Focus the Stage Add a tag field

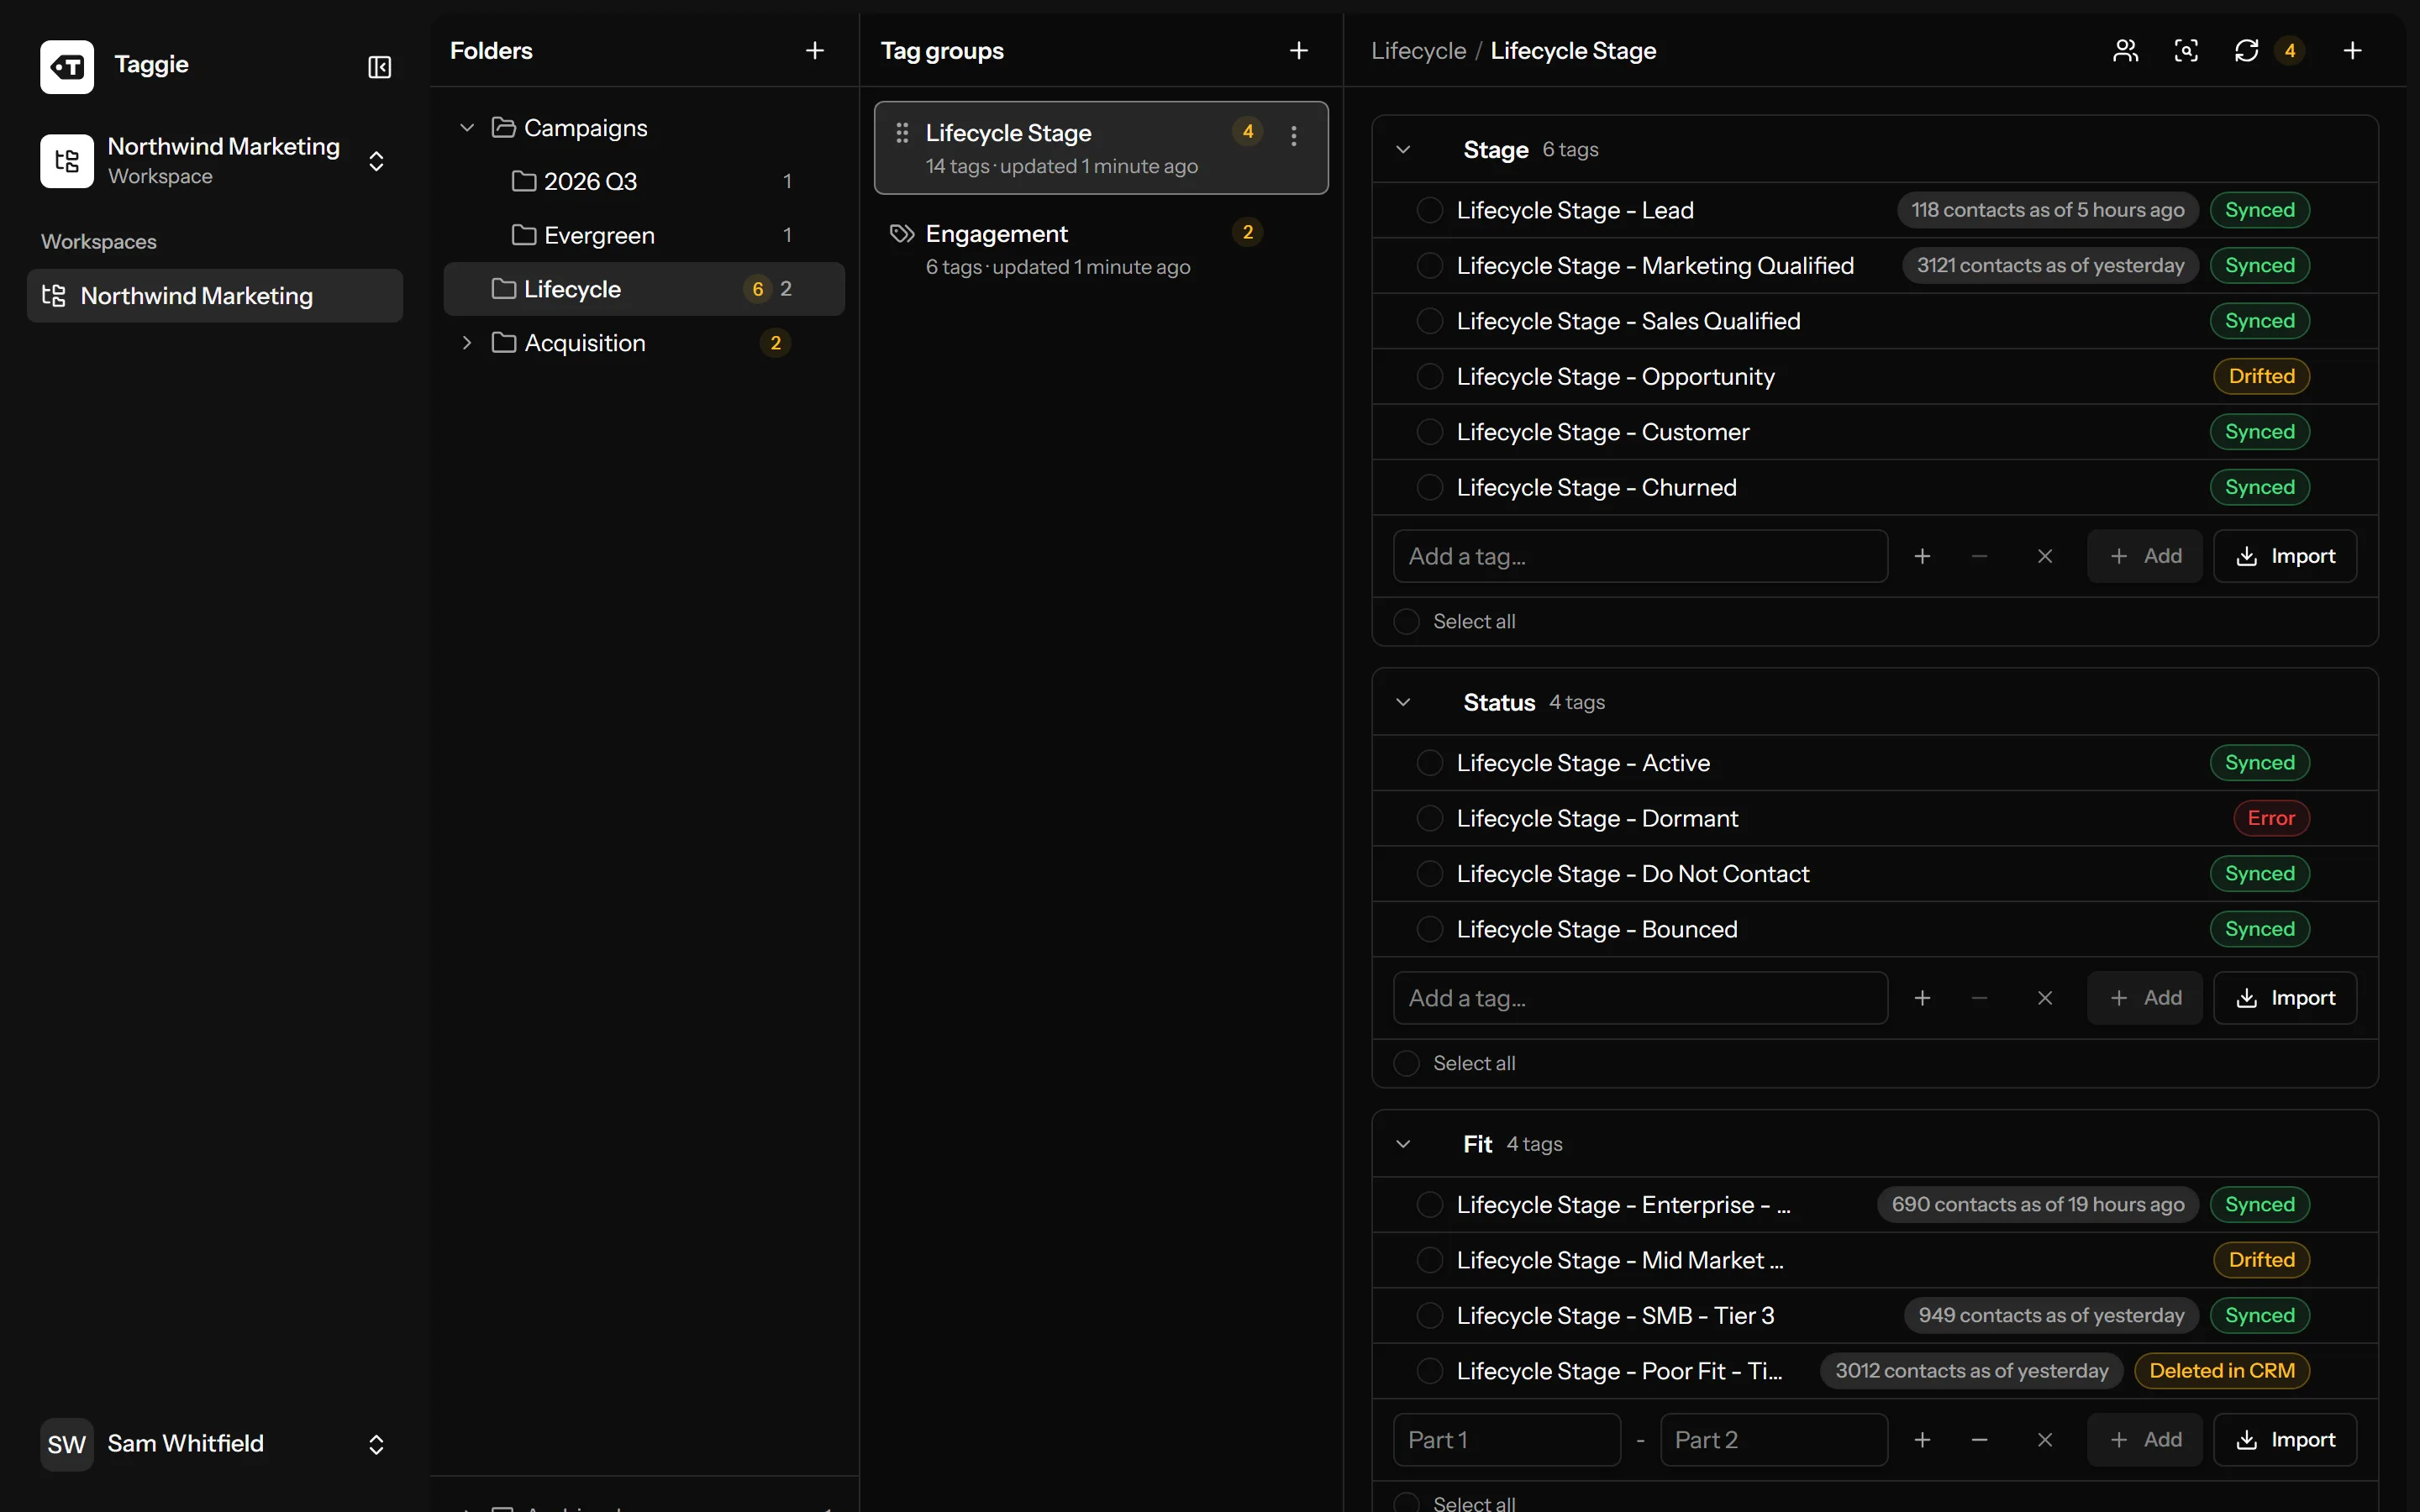tap(1640, 556)
